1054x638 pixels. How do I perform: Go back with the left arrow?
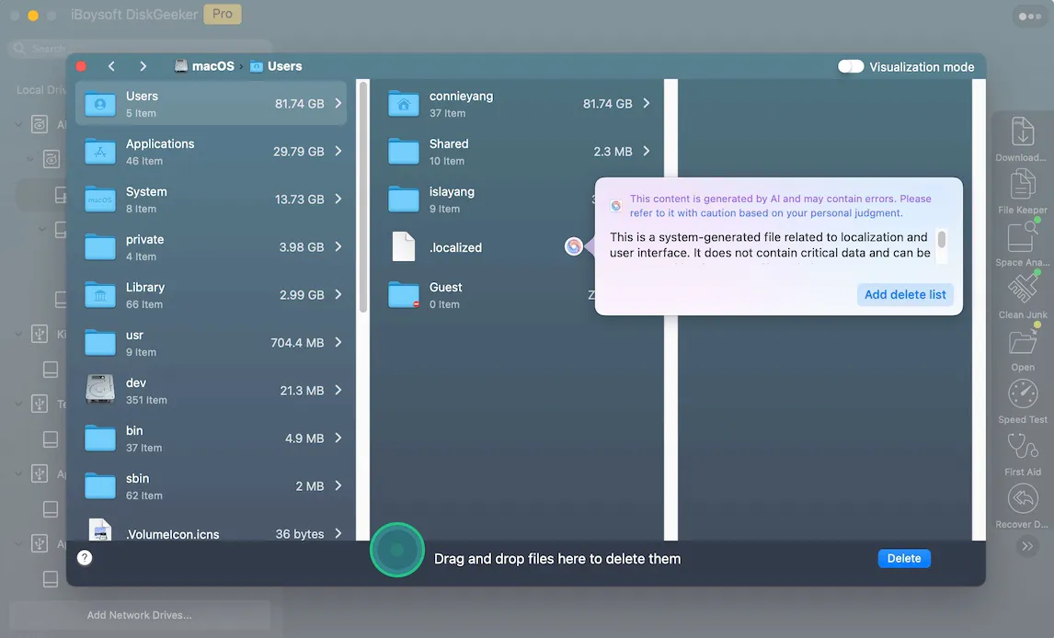pos(111,66)
